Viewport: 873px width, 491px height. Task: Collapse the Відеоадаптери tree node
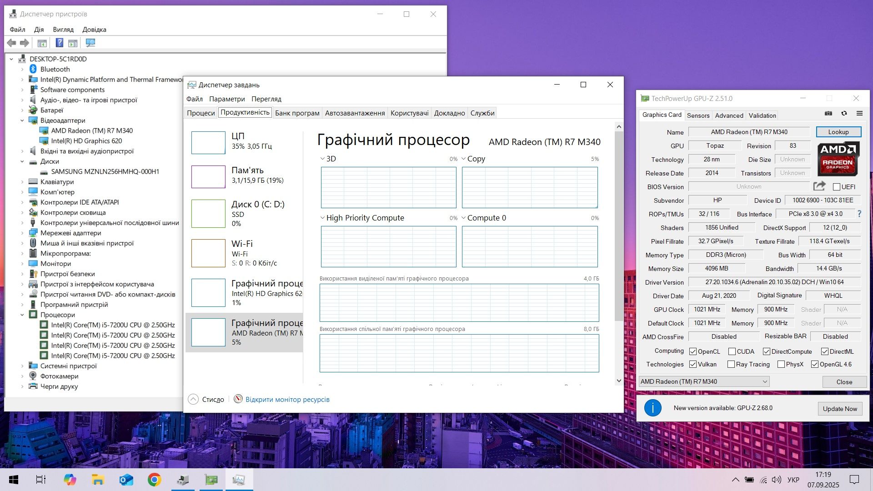[x=22, y=120]
